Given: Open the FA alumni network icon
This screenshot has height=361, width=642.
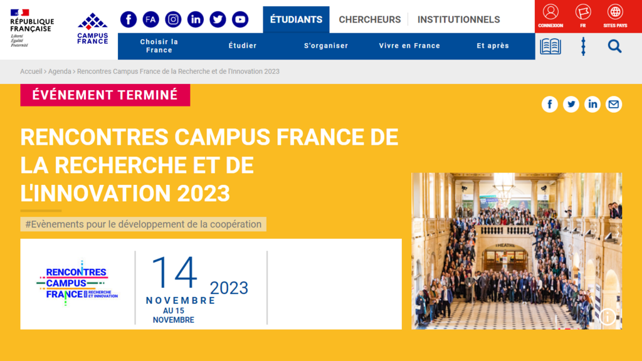Looking at the screenshot, I should tap(150, 19).
